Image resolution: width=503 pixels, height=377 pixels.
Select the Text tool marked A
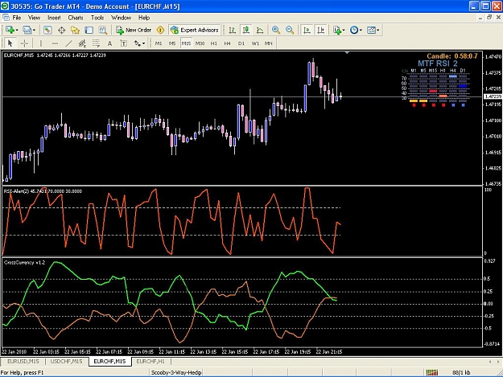(x=109, y=43)
